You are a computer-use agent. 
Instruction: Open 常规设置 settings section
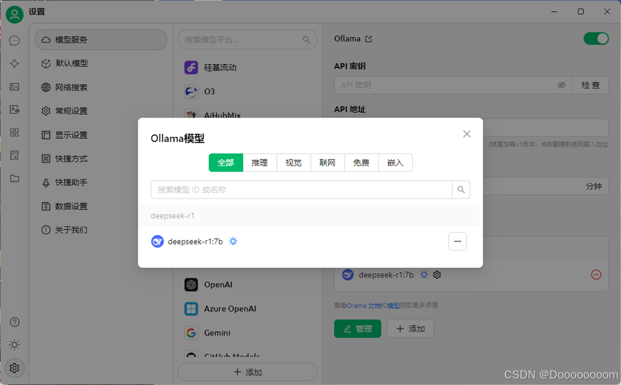click(101, 111)
